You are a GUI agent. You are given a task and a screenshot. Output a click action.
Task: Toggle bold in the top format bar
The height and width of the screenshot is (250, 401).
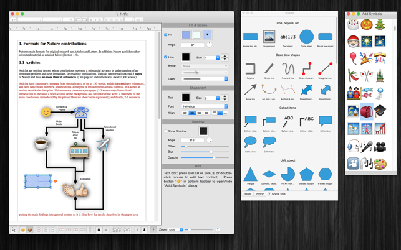(91, 19)
